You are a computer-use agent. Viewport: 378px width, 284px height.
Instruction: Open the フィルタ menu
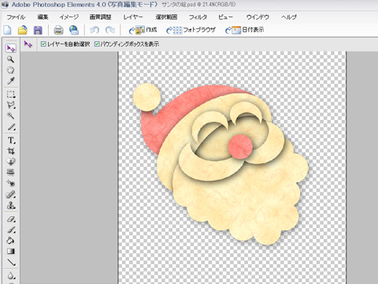(x=198, y=17)
